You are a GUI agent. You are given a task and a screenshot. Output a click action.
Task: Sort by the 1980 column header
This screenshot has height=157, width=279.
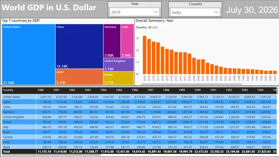[41, 90]
